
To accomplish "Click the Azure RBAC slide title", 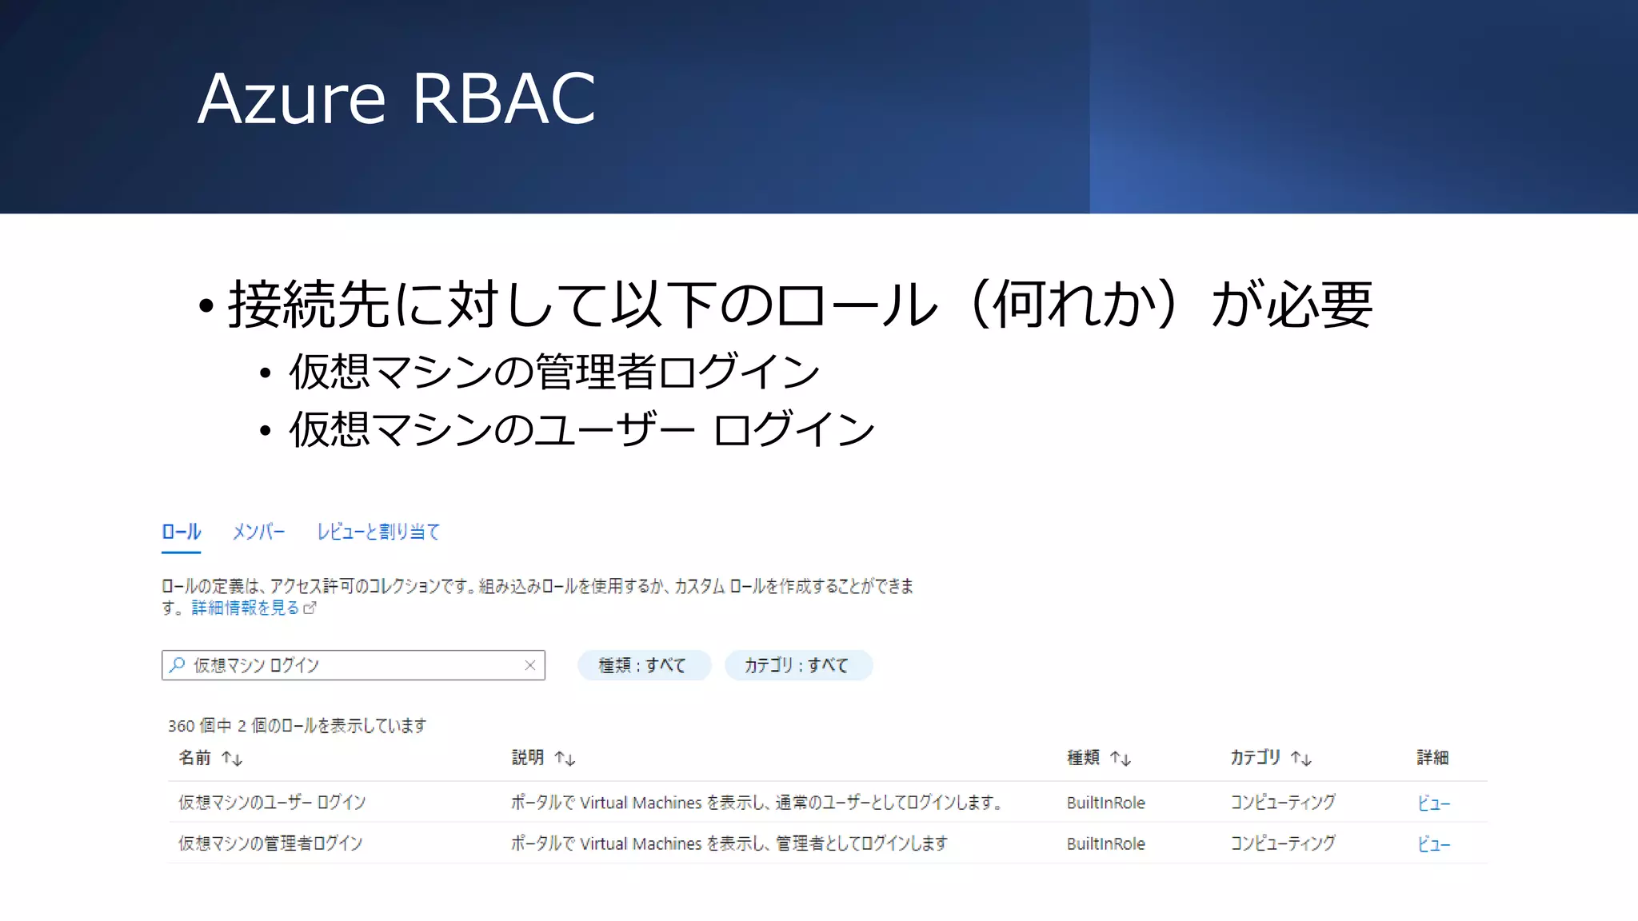I will [x=397, y=98].
